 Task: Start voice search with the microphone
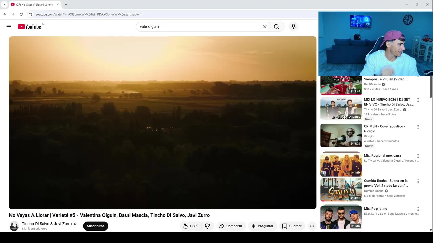point(293,27)
